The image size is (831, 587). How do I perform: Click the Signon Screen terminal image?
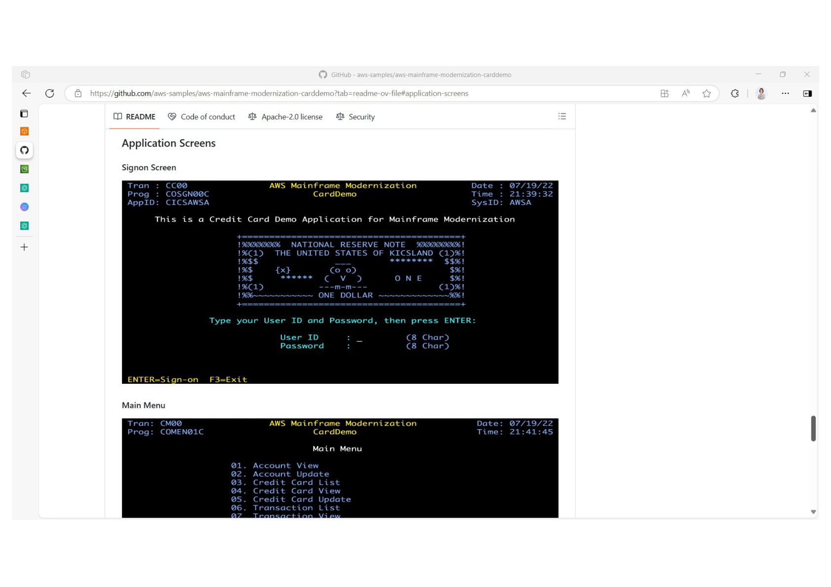[340, 282]
